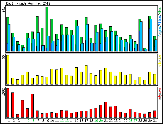This screenshot has height=124, width=163.
Task: Click the yellow Visits legend label
Action: (160, 61)
